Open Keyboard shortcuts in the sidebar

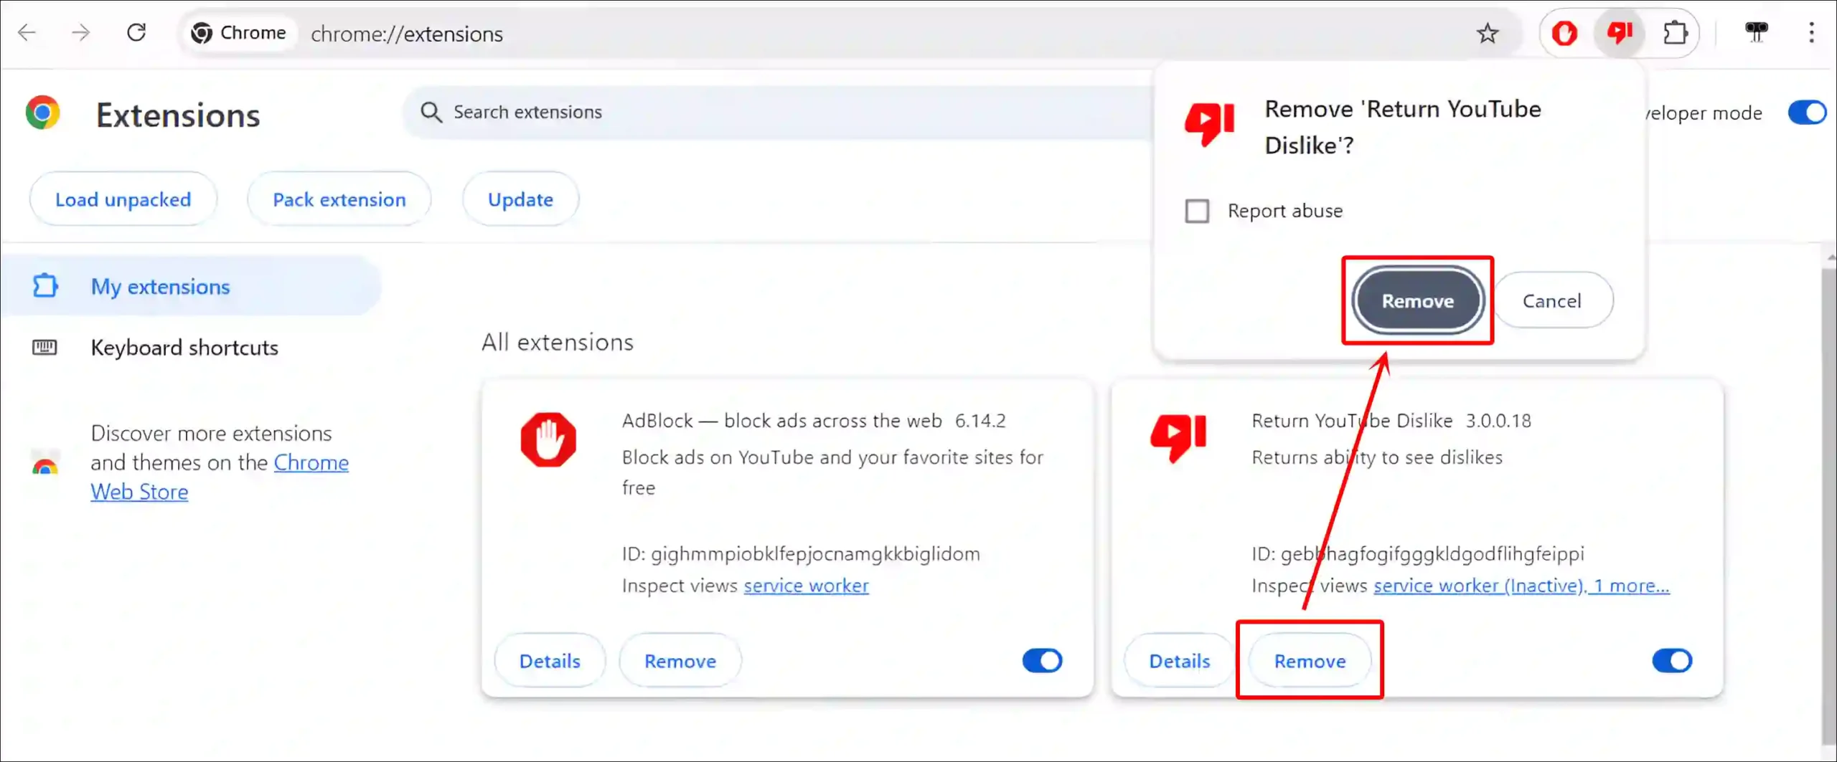[x=184, y=348]
